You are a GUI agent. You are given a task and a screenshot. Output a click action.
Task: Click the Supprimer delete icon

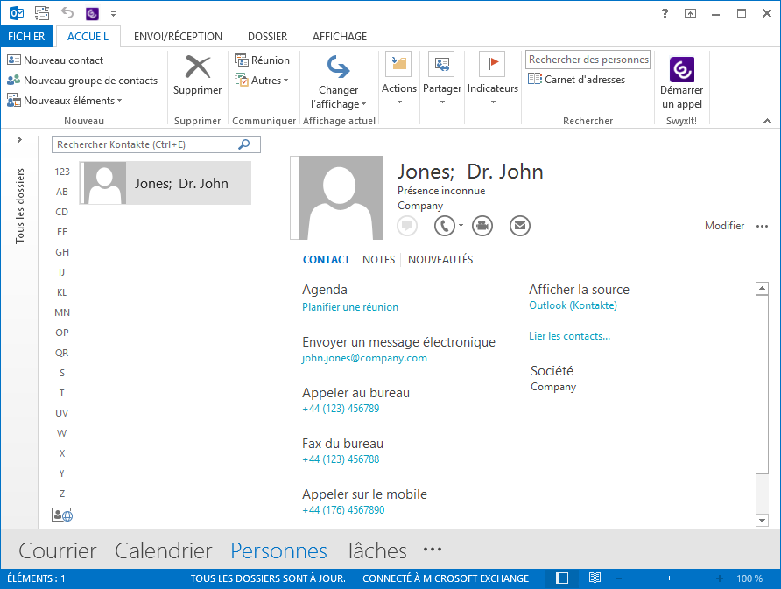197,68
